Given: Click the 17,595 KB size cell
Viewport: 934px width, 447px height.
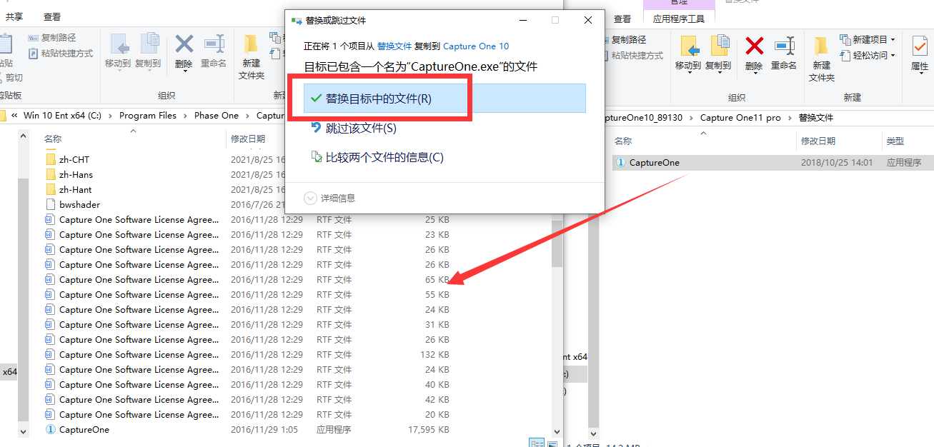Looking at the screenshot, I should click(x=429, y=429).
